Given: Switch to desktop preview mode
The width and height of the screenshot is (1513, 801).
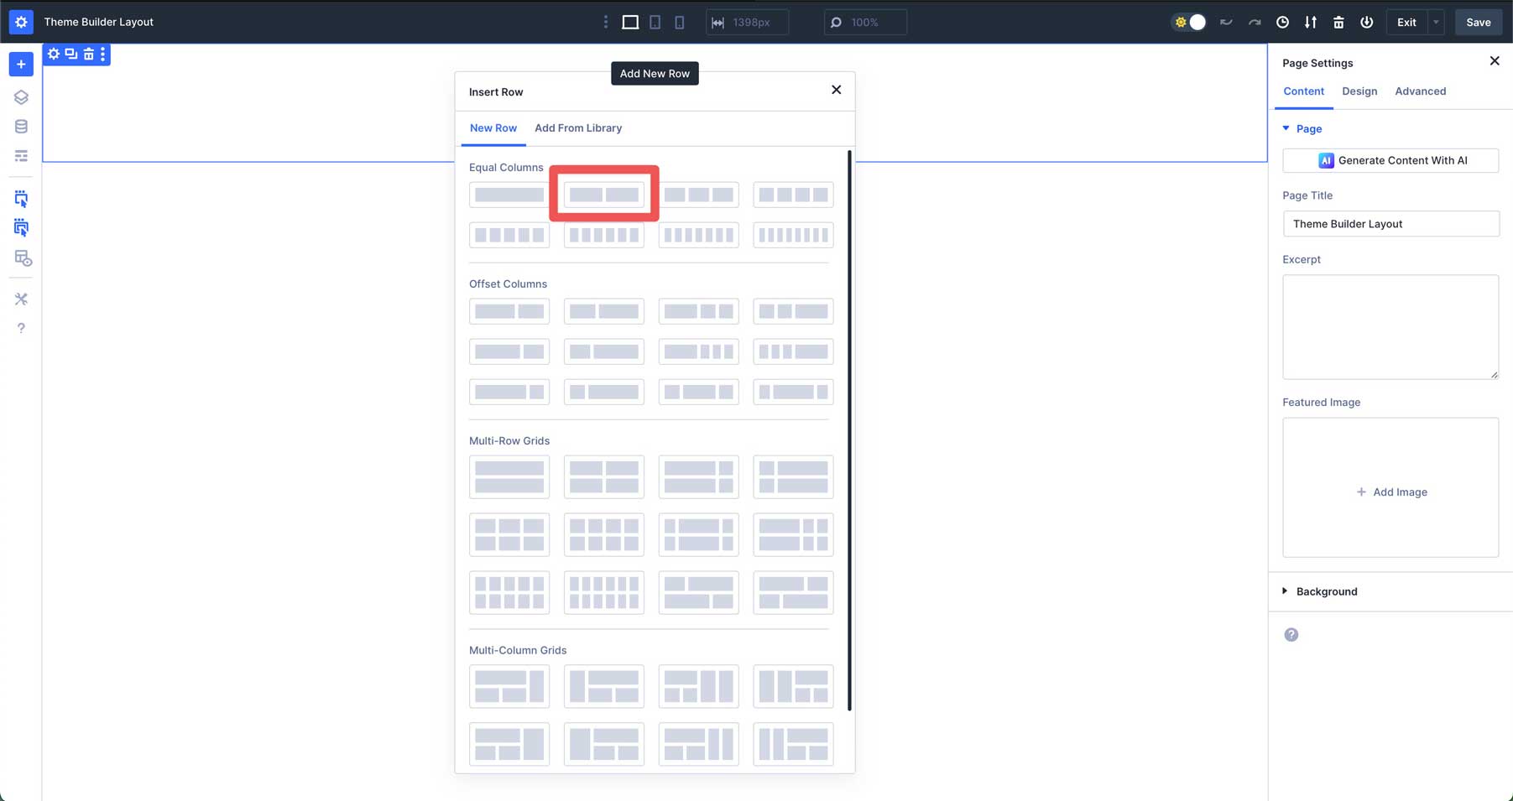Looking at the screenshot, I should tap(629, 22).
